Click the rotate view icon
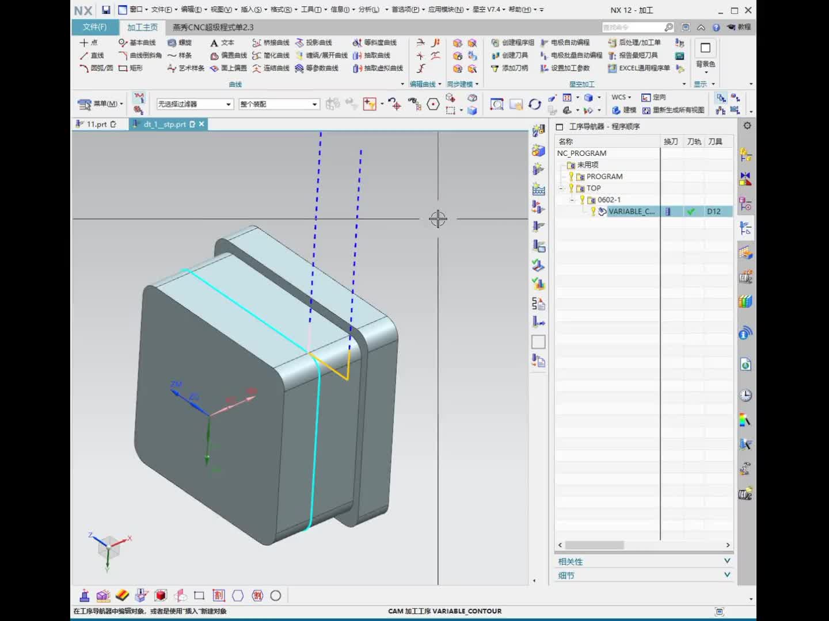The width and height of the screenshot is (829, 621). pos(535,104)
